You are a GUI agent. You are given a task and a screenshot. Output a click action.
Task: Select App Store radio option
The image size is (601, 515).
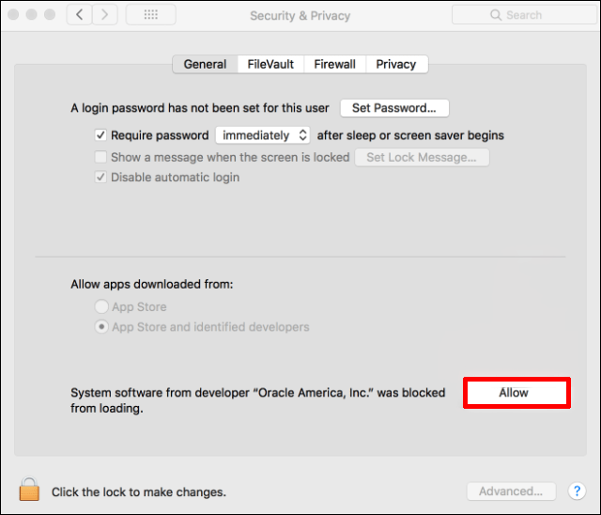pos(101,306)
